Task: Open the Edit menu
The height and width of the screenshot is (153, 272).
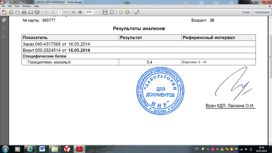Action: (10, 6)
